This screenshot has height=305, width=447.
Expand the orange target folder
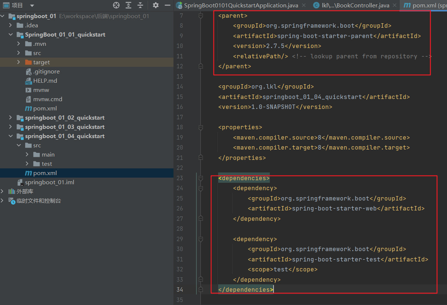pos(19,62)
